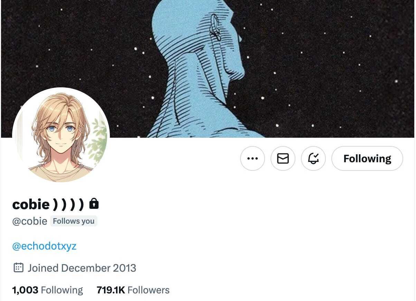
Task: Select the @cobie handle text
Action: (x=30, y=221)
